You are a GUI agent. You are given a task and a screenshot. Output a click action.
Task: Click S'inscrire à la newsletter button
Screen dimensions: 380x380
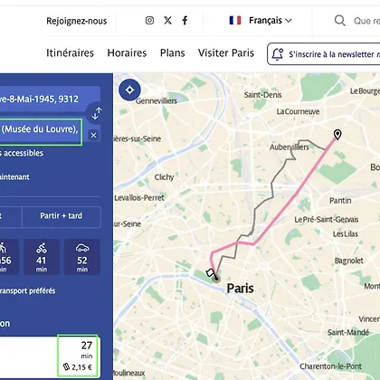tap(324, 54)
